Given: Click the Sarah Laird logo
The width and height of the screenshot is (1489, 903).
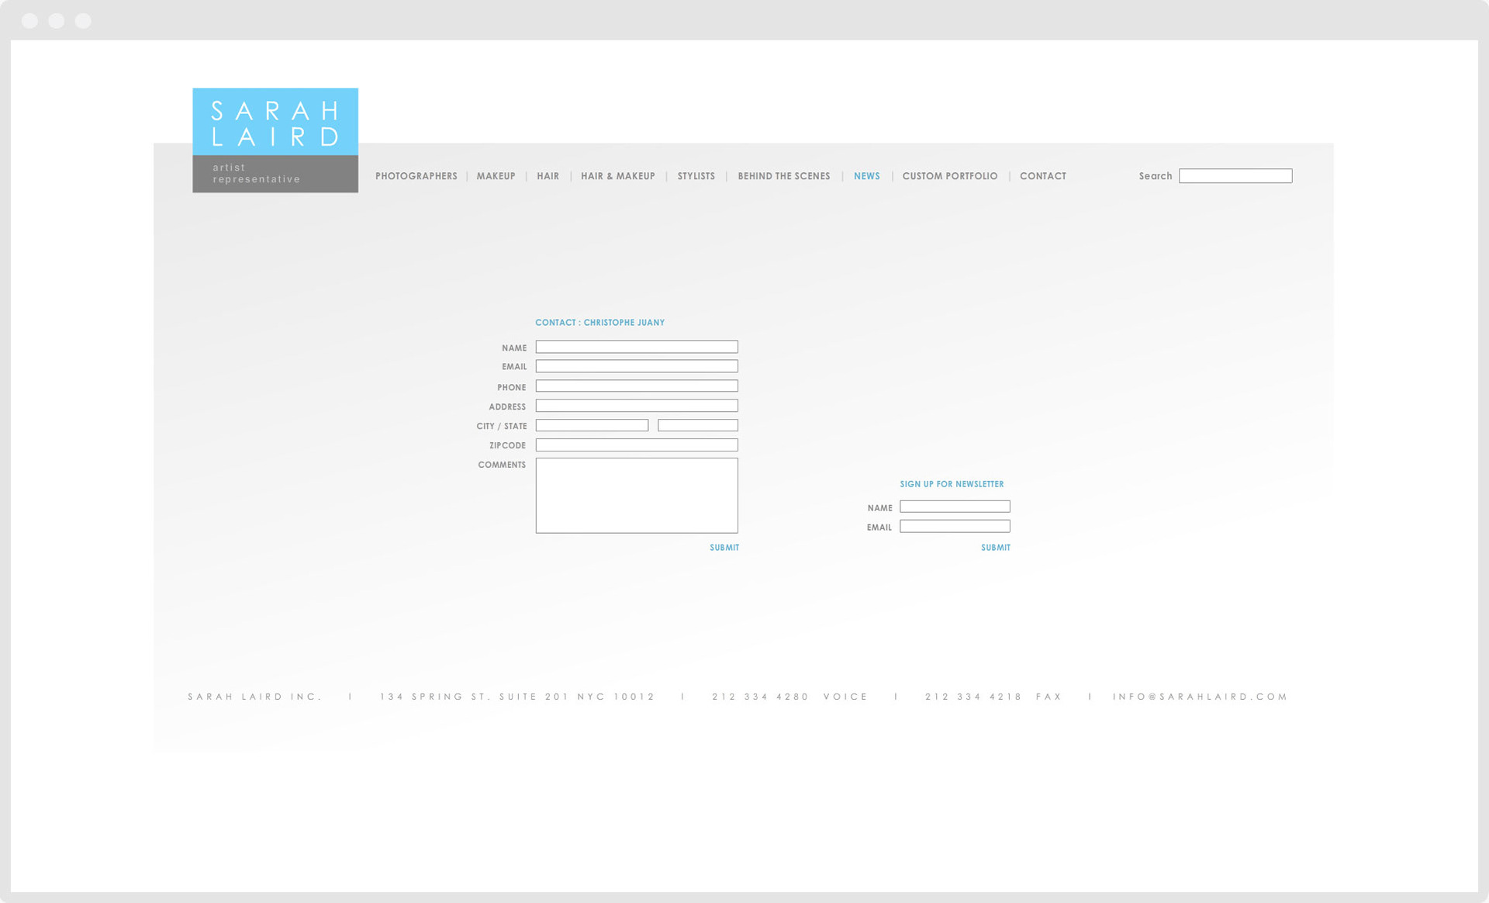Looking at the screenshot, I should 275,140.
